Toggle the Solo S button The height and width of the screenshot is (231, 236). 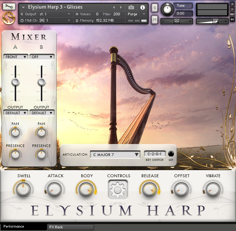pyautogui.click(x=155, y=7)
